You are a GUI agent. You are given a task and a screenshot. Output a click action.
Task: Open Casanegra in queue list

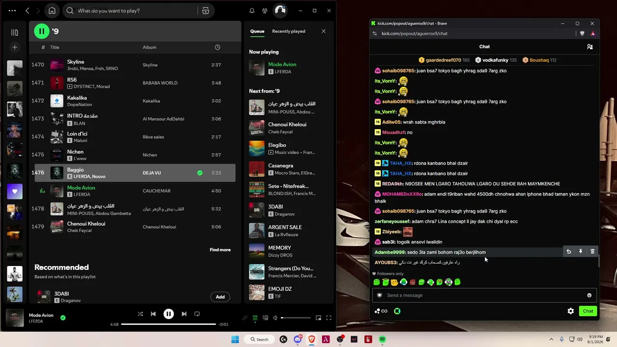coord(287,169)
